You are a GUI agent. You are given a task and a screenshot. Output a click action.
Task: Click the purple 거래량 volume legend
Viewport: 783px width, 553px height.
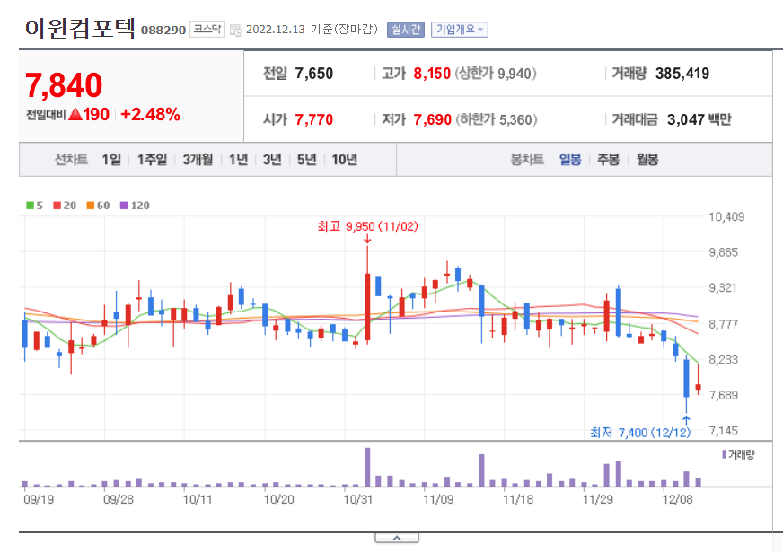pyautogui.click(x=738, y=454)
